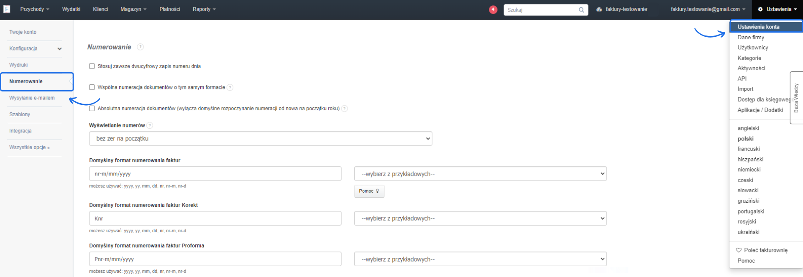This screenshot has width=803, height=277.
Task: Check Absolutna numeracja dokumentów option
Action: [x=92, y=108]
